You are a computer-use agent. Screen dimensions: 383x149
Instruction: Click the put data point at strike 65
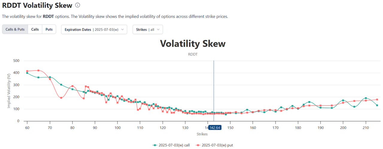click(38, 70)
